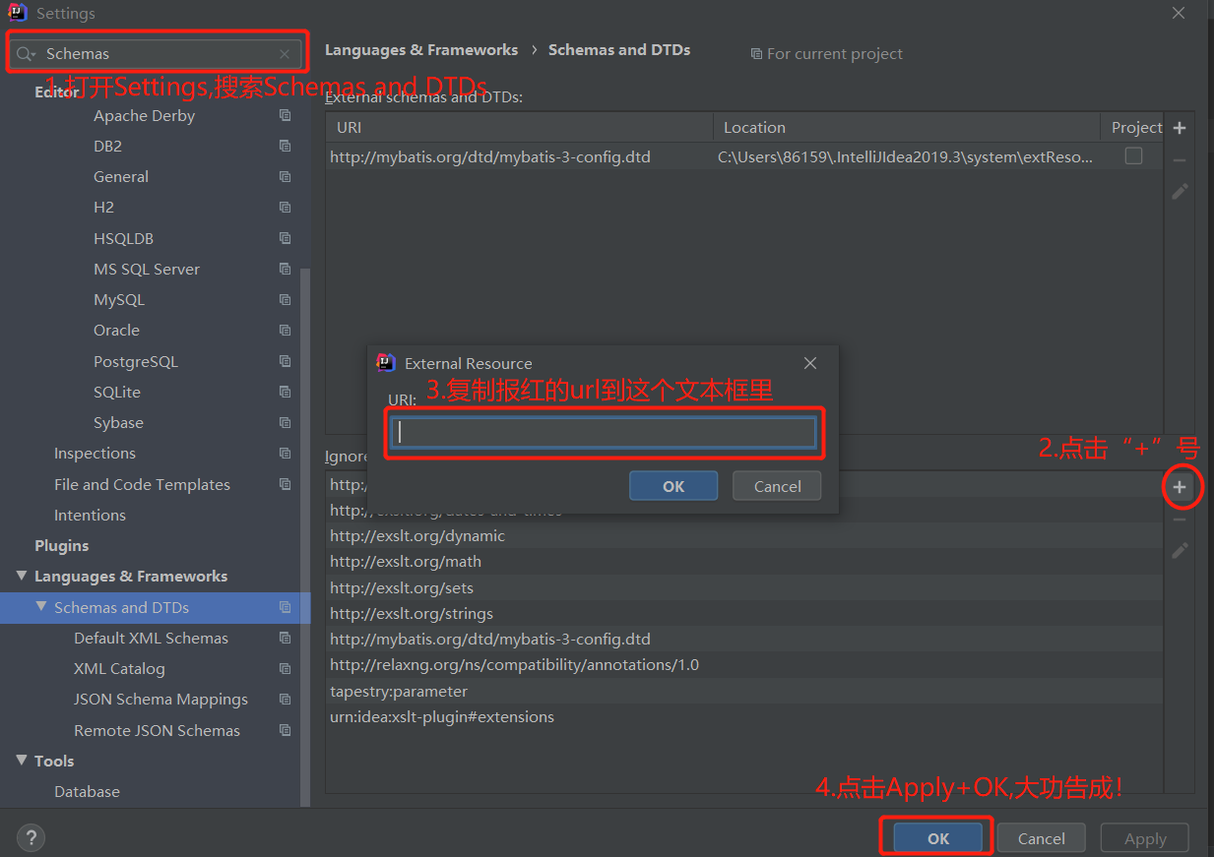Click project-level icon beside SQLite
Screen dimensions: 1214x857
[x=285, y=392]
